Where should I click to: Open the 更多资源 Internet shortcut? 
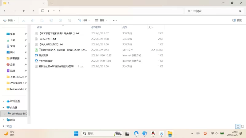click(43, 56)
